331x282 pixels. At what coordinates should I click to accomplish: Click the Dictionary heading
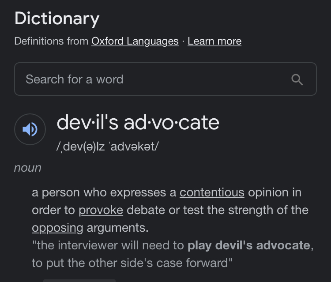(57, 19)
